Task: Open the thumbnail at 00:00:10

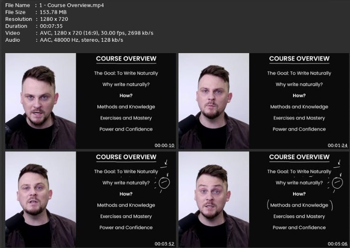Action: 90,101
